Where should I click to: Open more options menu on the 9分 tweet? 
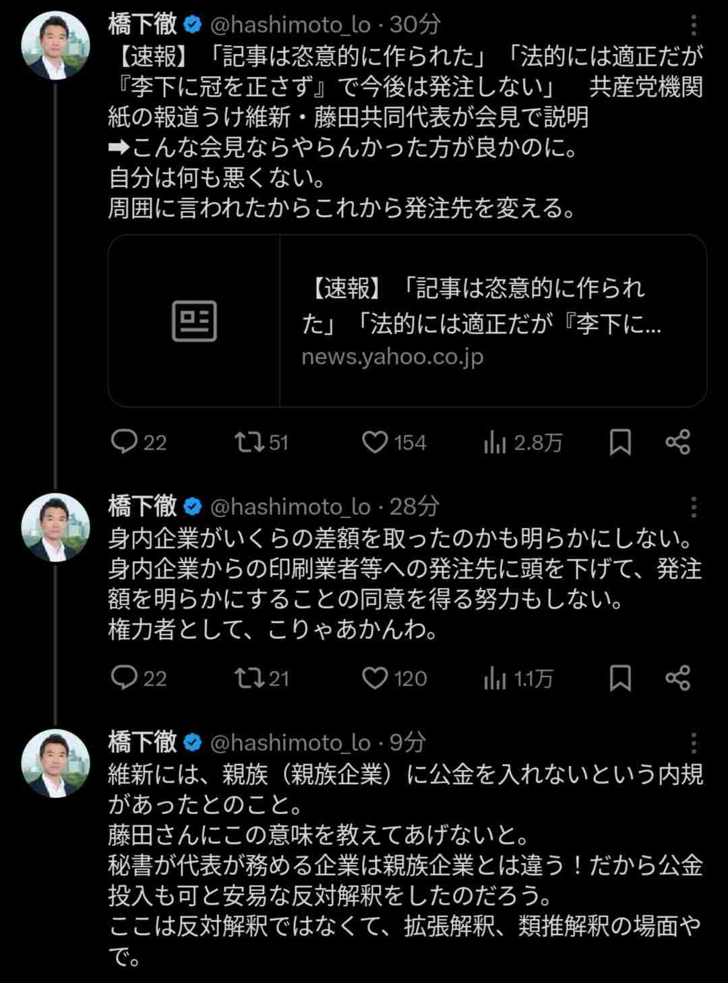point(694,743)
